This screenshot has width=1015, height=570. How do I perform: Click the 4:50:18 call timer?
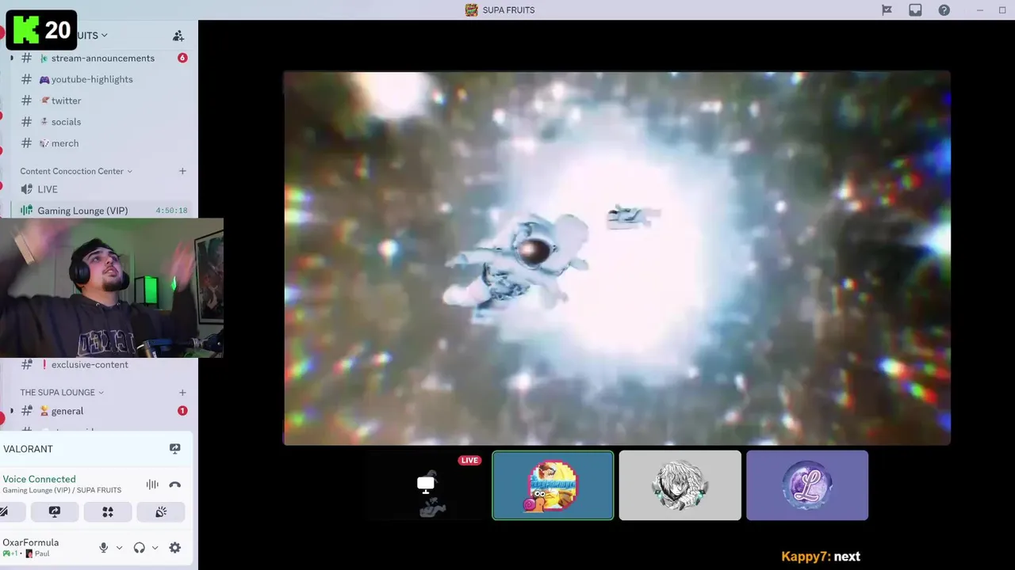click(x=171, y=211)
